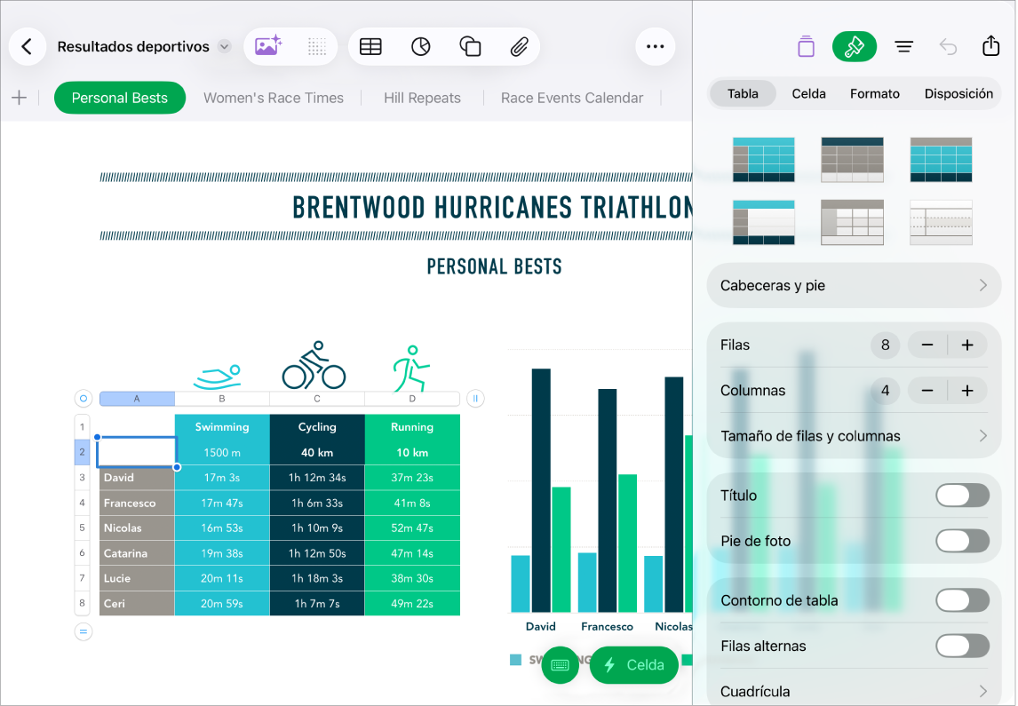1018x706 pixels.
Task: Switch to Women's Race Times sheet
Action: (x=274, y=98)
